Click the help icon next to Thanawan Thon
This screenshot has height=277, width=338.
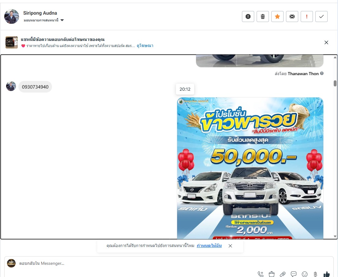click(321, 73)
